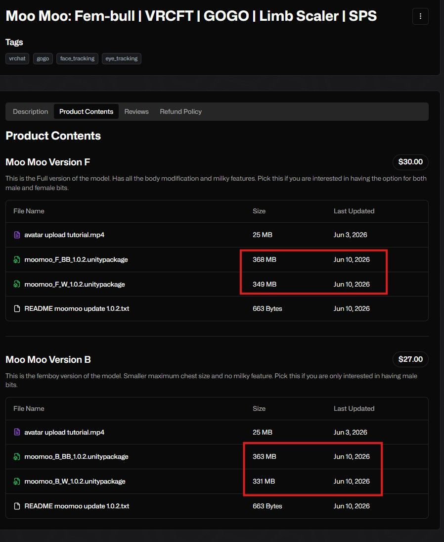Click 663 Bytes size in Version B

[x=267, y=506]
